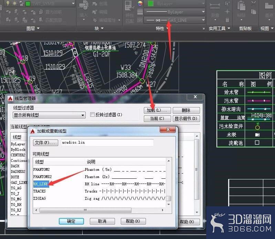
Task: Click the Create block (创建) icon
Action: click(95, 3)
